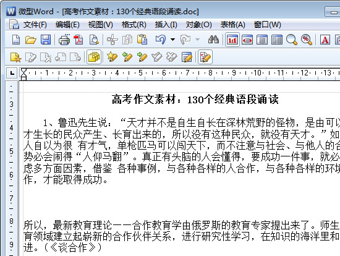Open the 视图(V) menu
Viewport: 340px width, 256px height.
(x=101, y=25)
